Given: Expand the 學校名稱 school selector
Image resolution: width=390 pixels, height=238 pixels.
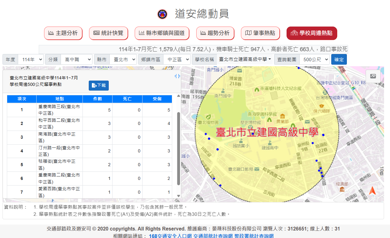Looking at the screenshot, I should (245, 59).
